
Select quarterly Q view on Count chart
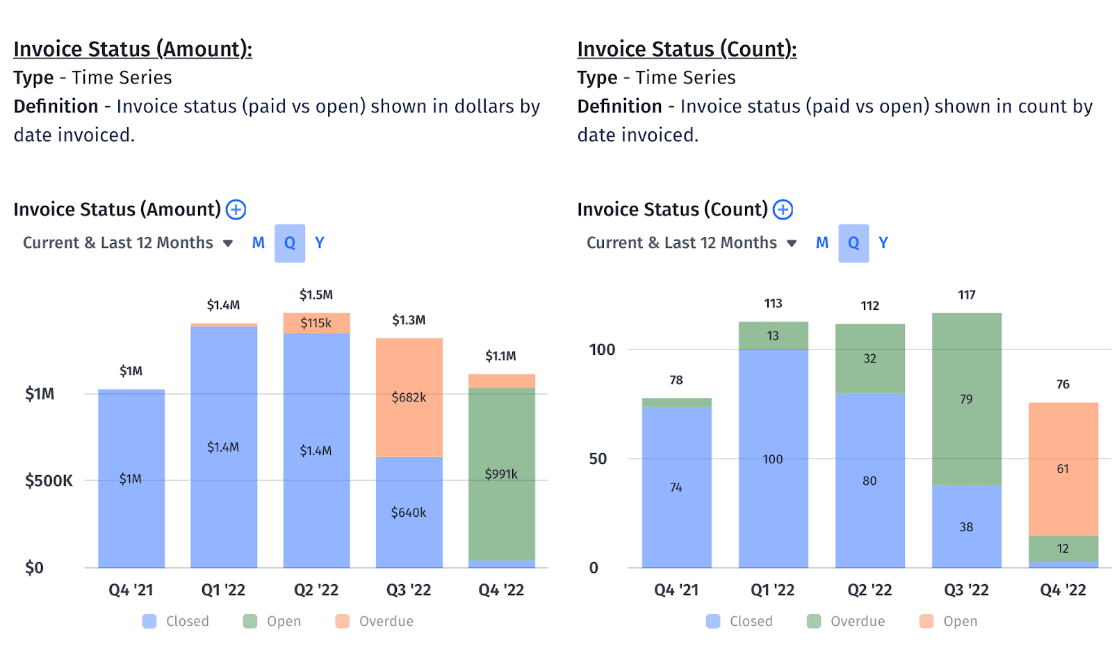coord(853,243)
